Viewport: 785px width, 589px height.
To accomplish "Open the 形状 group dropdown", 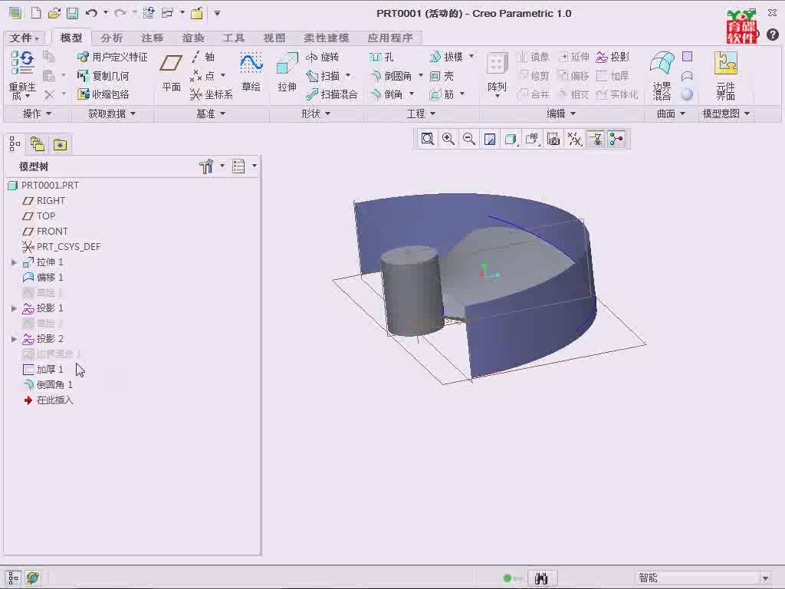I will (316, 114).
